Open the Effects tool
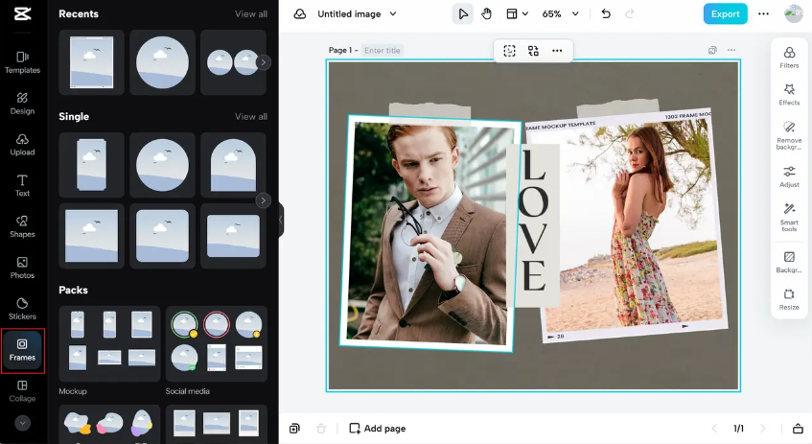 789,94
